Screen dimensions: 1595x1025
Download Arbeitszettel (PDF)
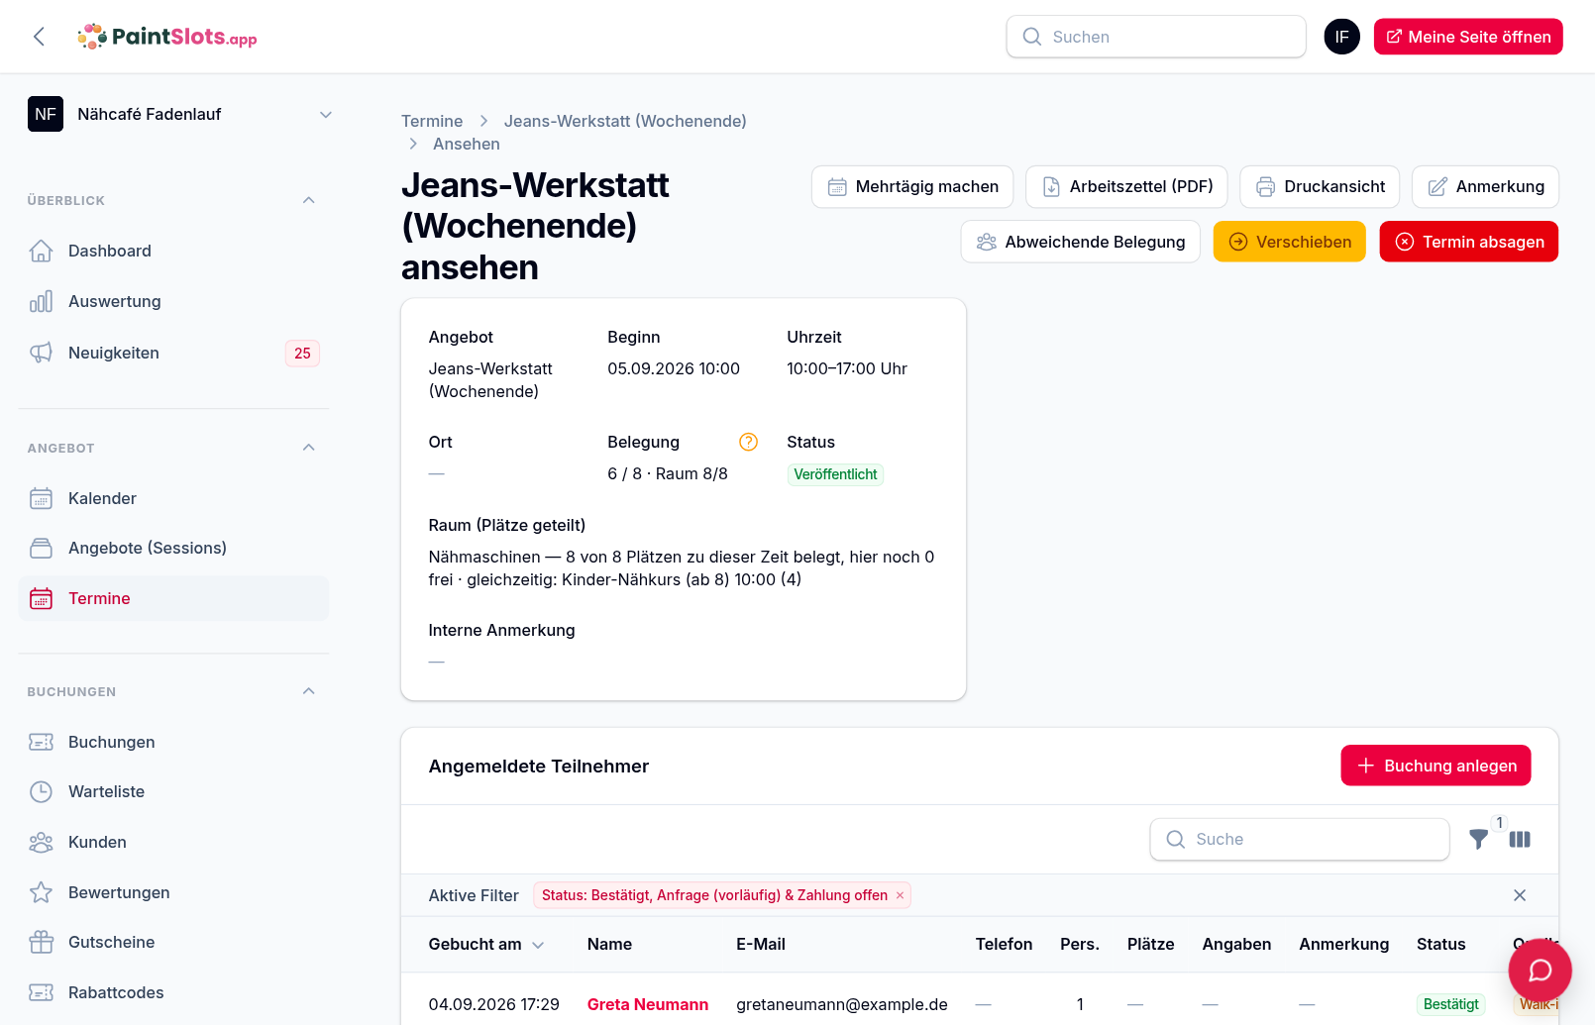(x=1126, y=186)
